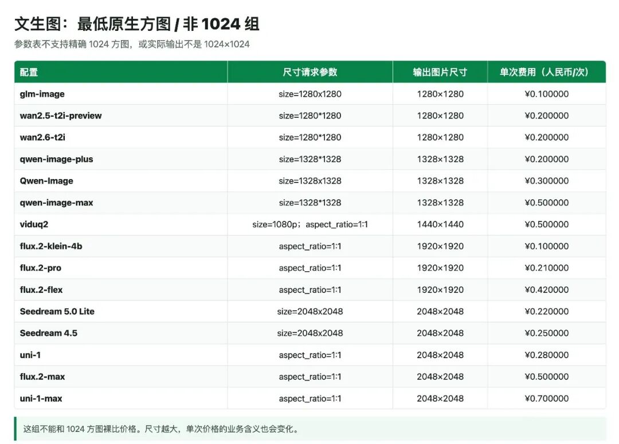619x444 pixels.
Task: Click aspect_ratio=1:1 in flux.2-flex row
Action: (310, 290)
